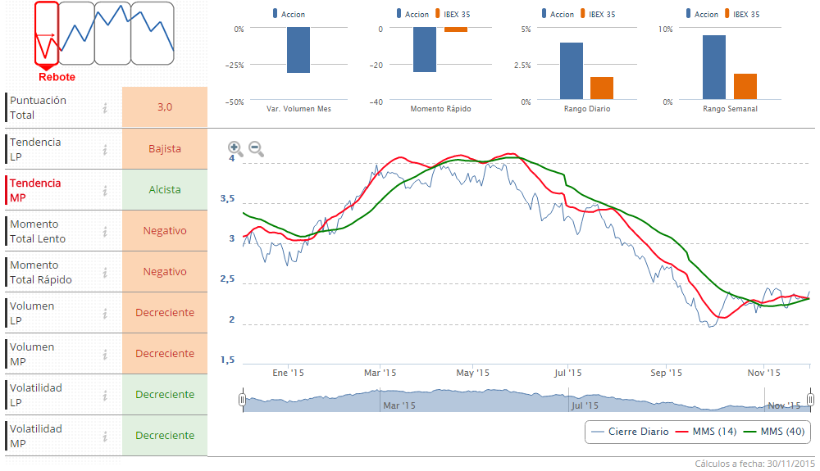Click info icon for Momento Total Rápido

105,272
